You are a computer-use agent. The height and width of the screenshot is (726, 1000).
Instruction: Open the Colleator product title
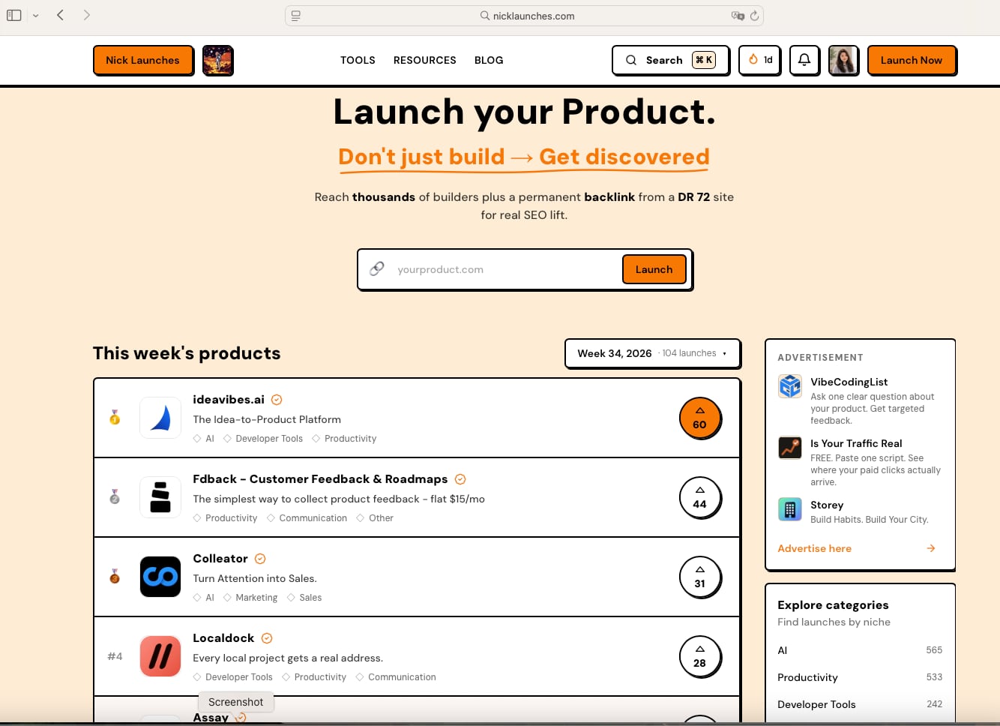click(220, 559)
